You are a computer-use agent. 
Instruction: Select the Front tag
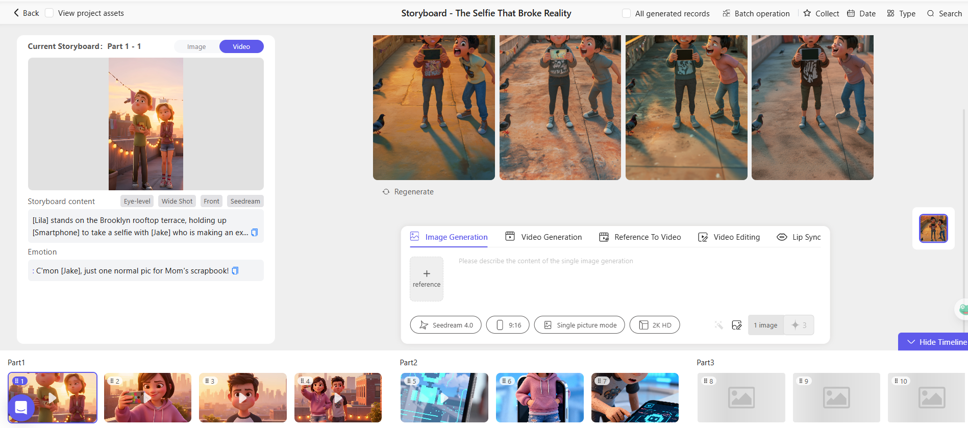click(x=211, y=201)
